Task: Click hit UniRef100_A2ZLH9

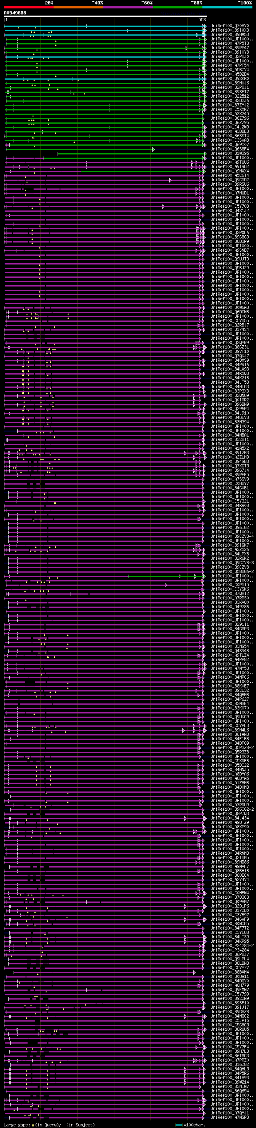Action: pyautogui.click(x=230, y=457)
